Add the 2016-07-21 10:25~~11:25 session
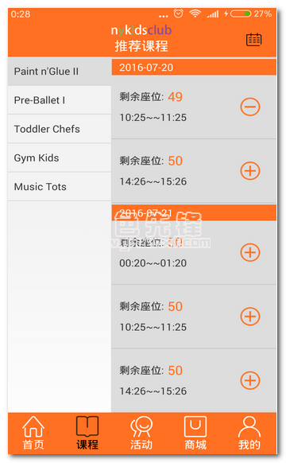 [x=250, y=317]
